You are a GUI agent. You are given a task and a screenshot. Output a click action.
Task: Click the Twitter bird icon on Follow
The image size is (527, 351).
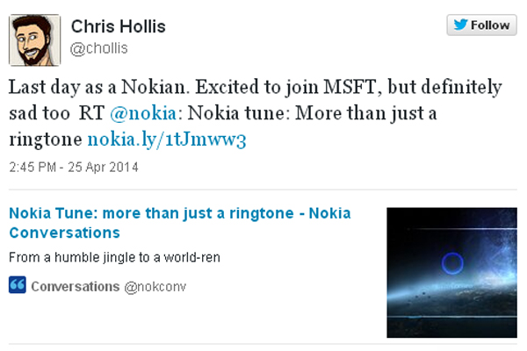459,25
